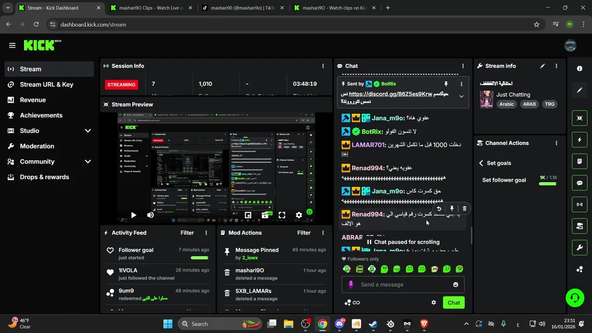Reply to the Renad994 message

439,209
